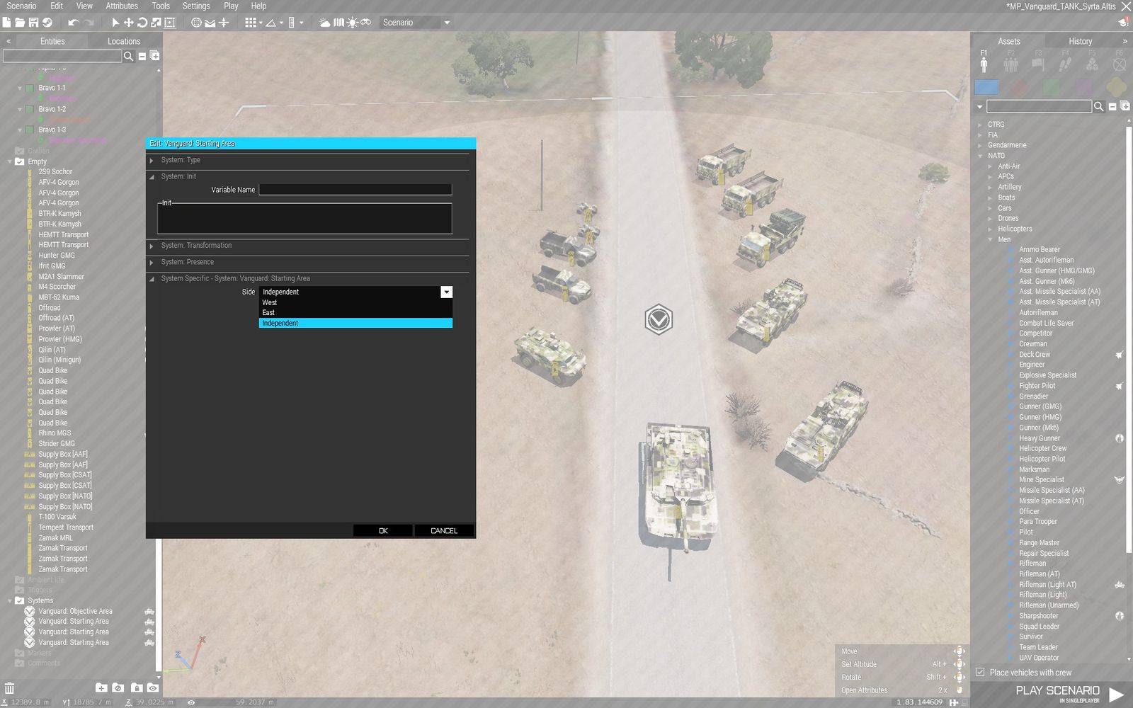Select East from the Side dropdown
The width and height of the screenshot is (1133, 708).
point(268,312)
